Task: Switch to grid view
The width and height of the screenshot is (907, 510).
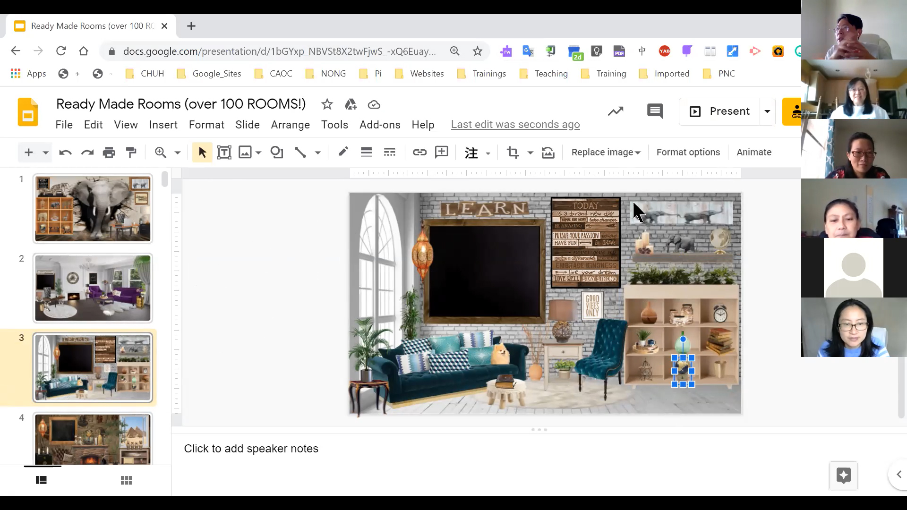Action: [126, 480]
